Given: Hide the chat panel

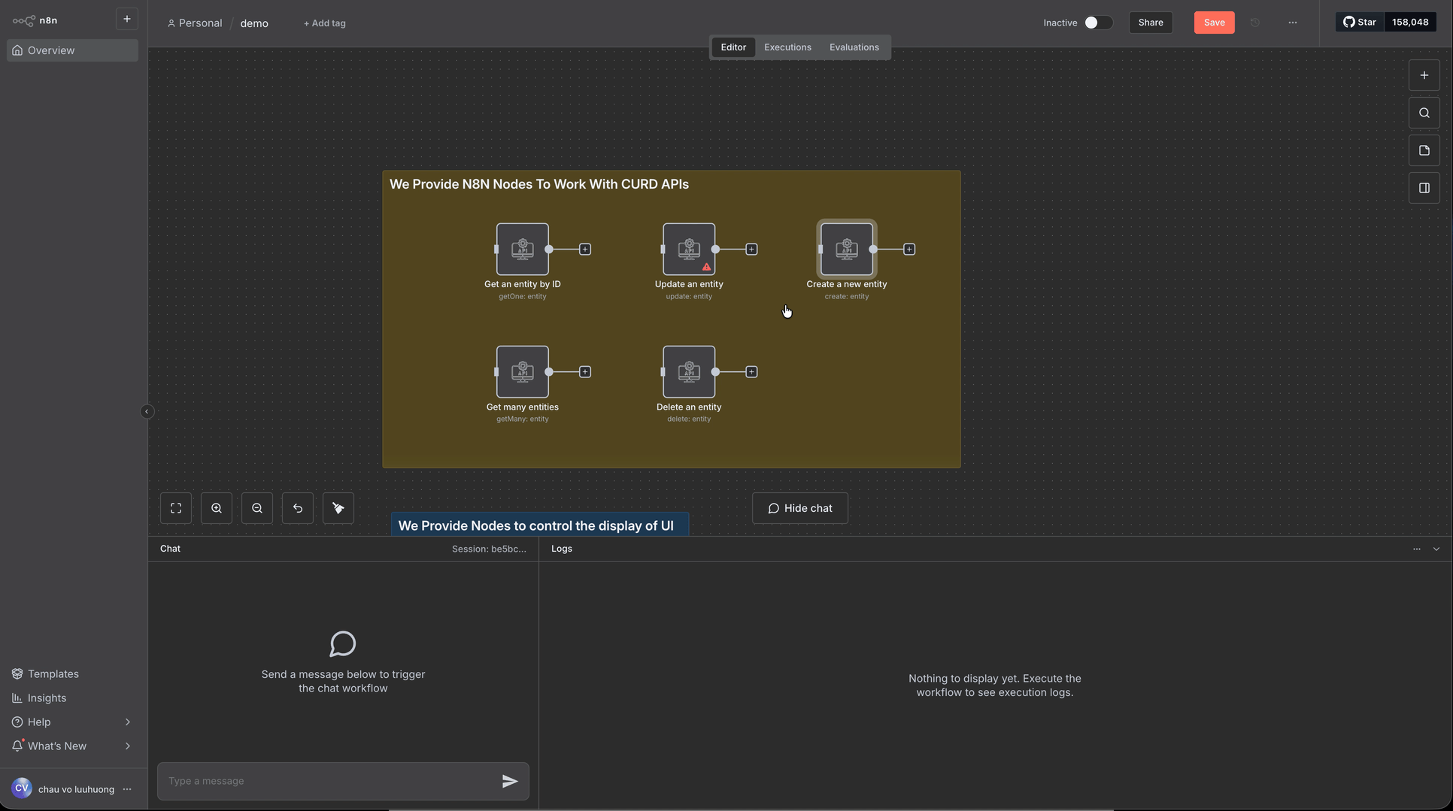Looking at the screenshot, I should pos(799,507).
